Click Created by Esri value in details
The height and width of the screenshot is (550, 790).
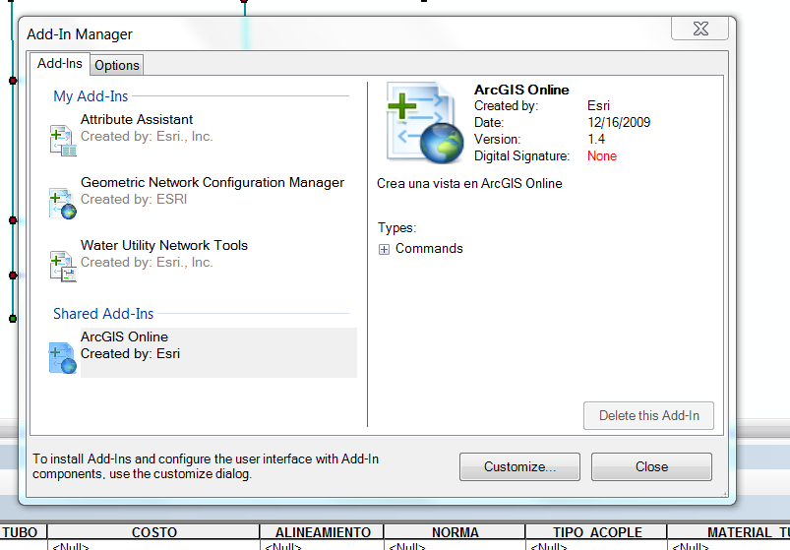pos(598,106)
